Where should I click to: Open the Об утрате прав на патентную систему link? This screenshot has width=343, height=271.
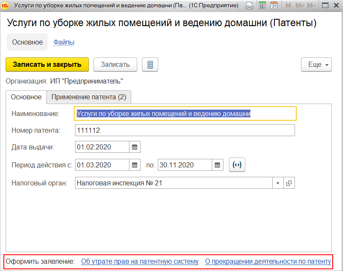click(140, 262)
